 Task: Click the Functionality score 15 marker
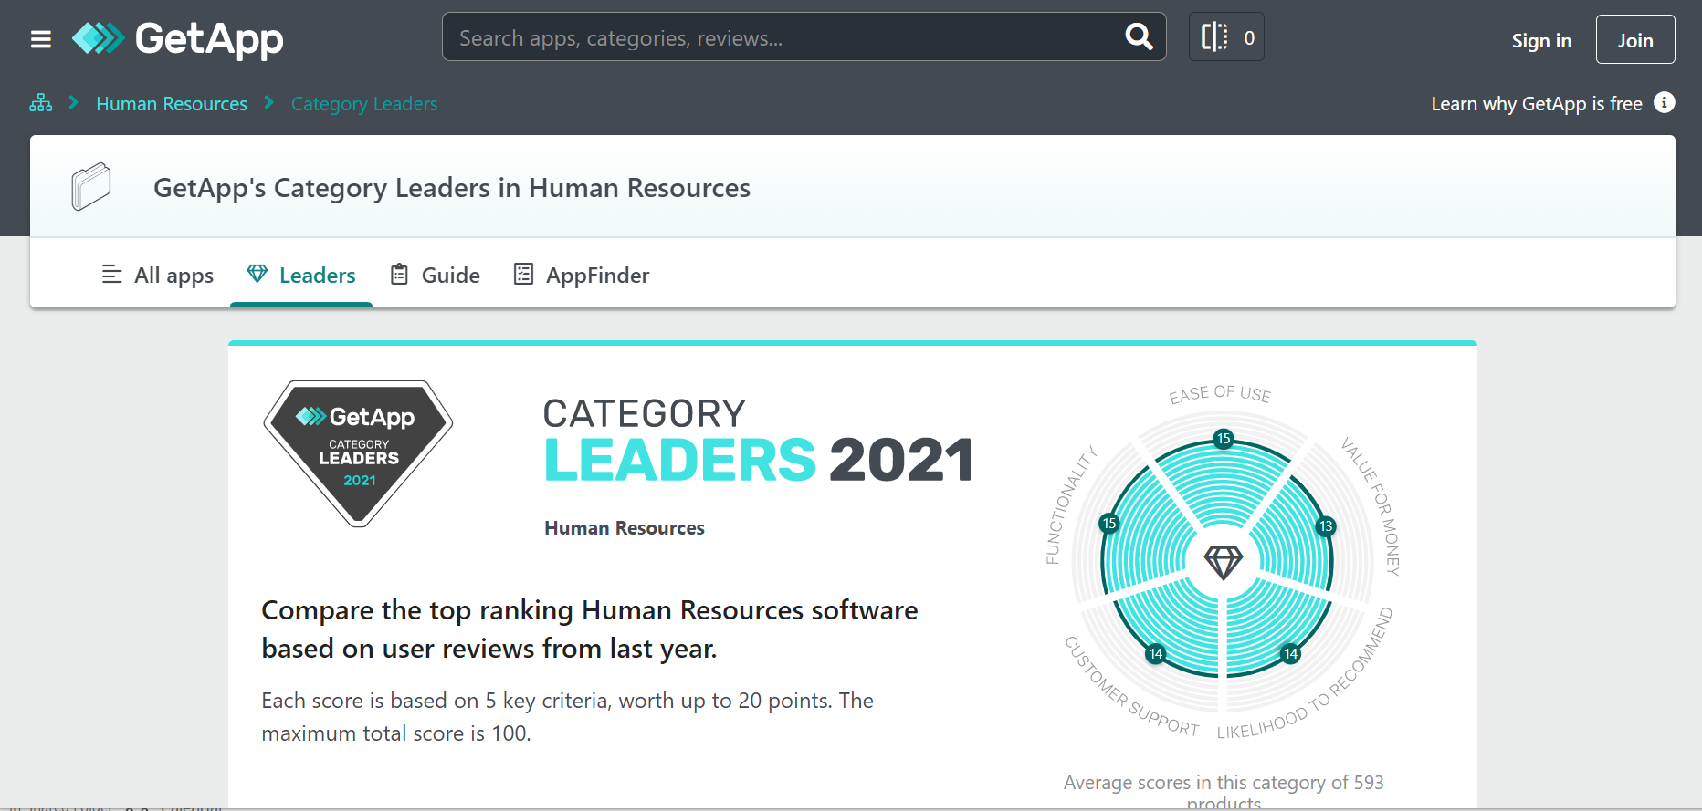[1109, 523]
